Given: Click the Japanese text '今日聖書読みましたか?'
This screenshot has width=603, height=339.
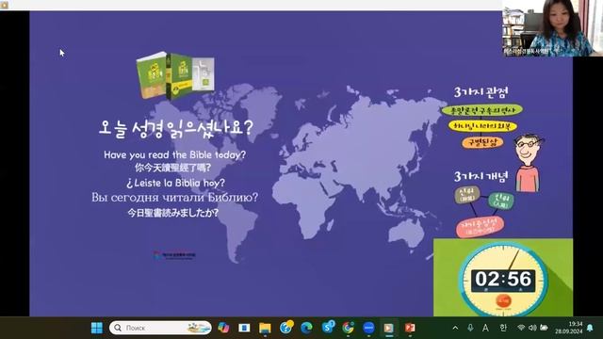Looking at the screenshot, I should point(172,213).
